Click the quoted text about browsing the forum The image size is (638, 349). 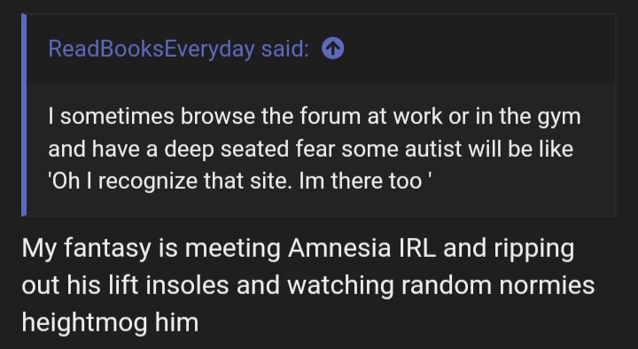click(x=314, y=149)
